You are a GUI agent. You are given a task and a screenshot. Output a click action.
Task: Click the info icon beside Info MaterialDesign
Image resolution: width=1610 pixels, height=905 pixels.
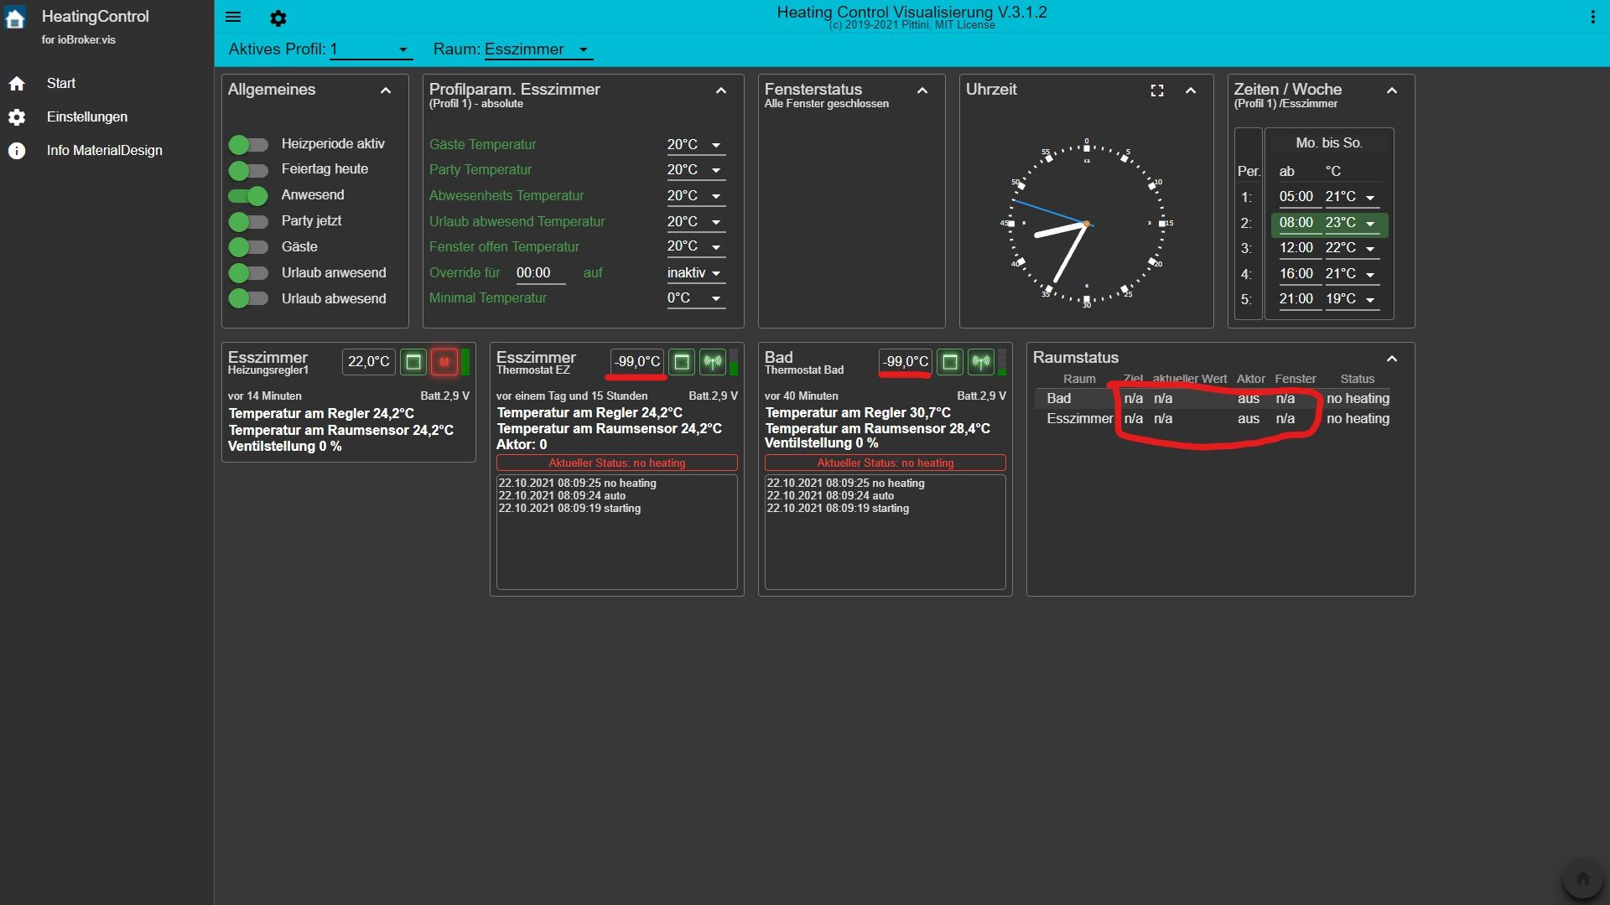(17, 151)
